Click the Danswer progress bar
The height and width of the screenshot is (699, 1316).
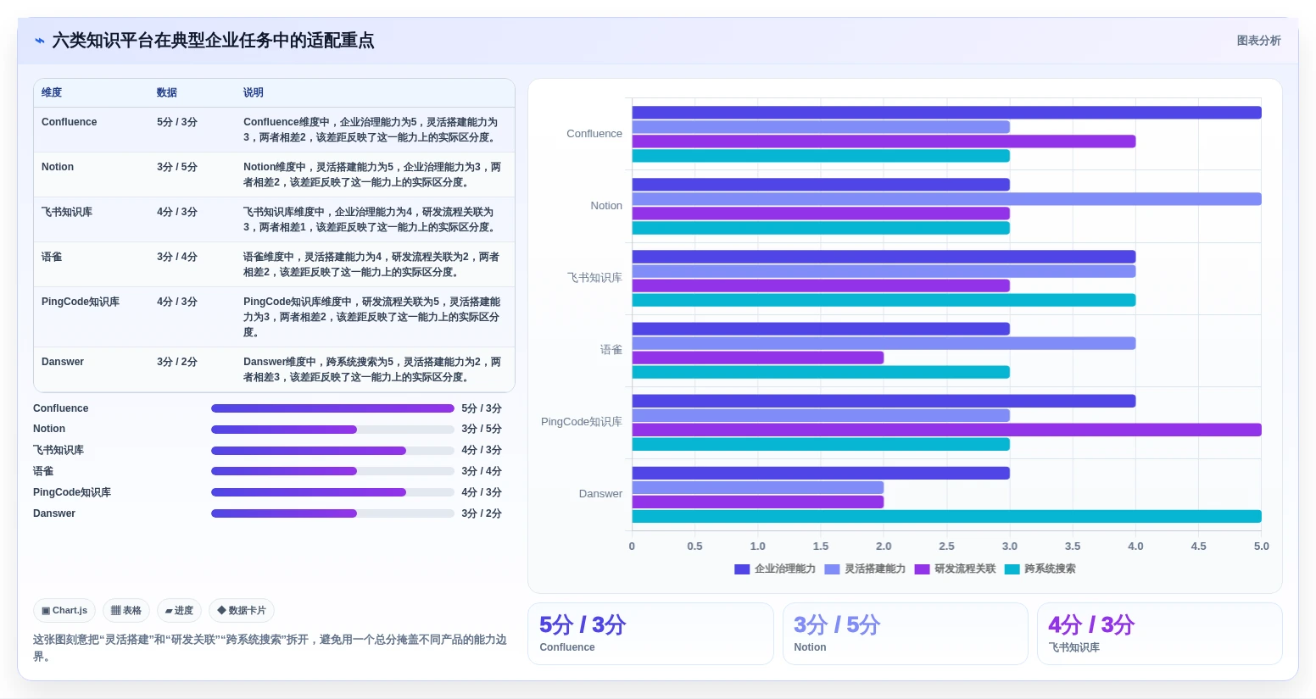pyautogui.click(x=332, y=513)
